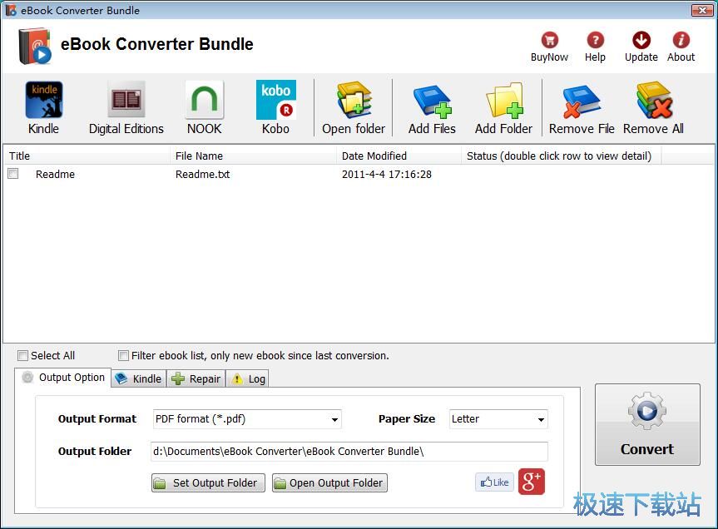Click the Add Folder icon
This screenshot has height=529, width=718.
(x=503, y=100)
